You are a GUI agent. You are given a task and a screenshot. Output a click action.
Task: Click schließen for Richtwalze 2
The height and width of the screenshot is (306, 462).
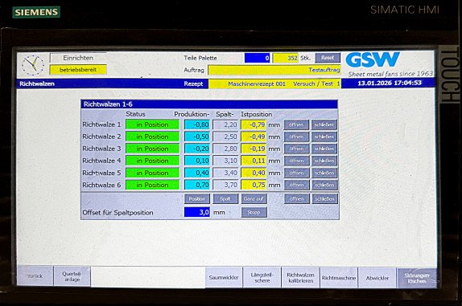324,137
